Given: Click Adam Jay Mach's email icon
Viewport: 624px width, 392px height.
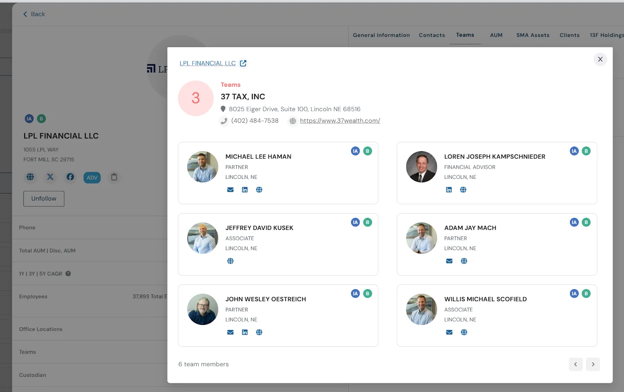Looking at the screenshot, I should coord(449,261).
